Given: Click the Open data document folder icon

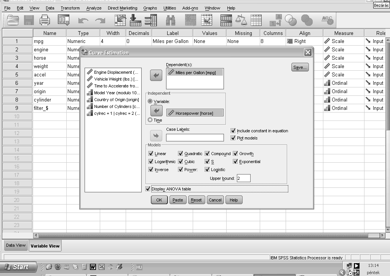Looking at the screenshot, I should click(13, 20).
